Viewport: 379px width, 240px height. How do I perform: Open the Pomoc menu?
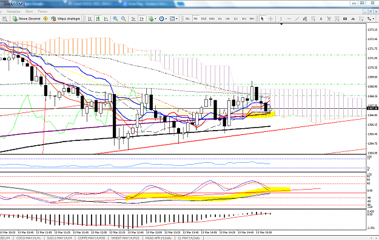[x=43, y=12]
